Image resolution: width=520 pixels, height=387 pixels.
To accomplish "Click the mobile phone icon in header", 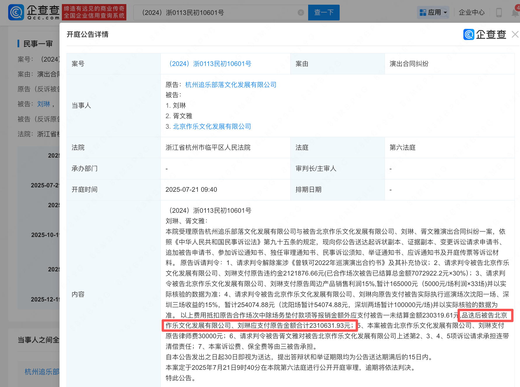I will (499, 13).
